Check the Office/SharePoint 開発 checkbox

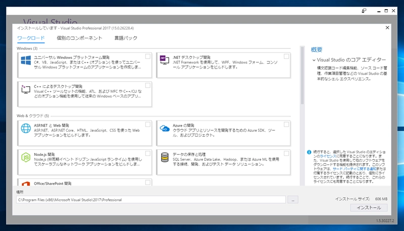click(148, 183)
